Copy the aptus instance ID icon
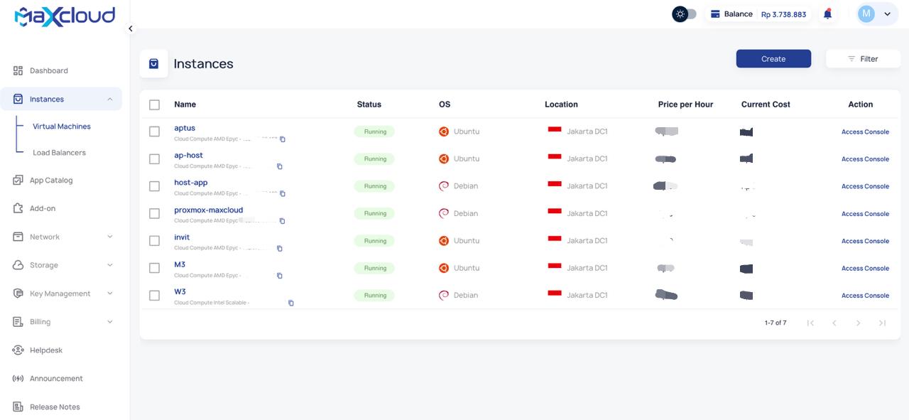This screenshot has height=420, width=909. pos(282,139)
